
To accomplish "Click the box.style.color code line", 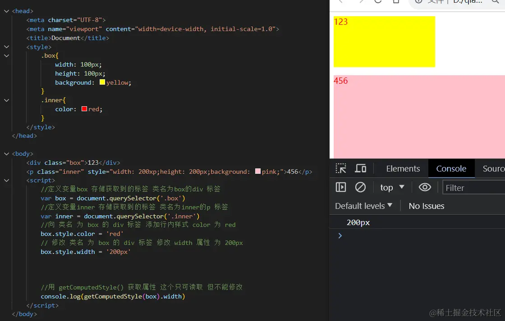I will pos(82,234).
